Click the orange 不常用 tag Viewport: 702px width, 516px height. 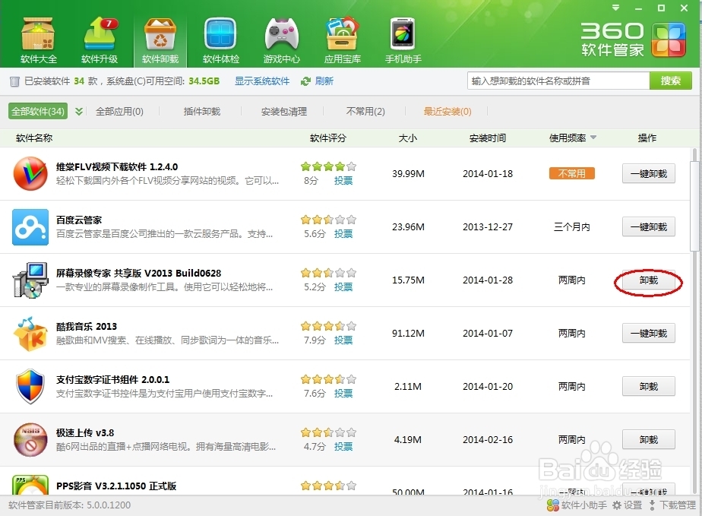point(572,173)
